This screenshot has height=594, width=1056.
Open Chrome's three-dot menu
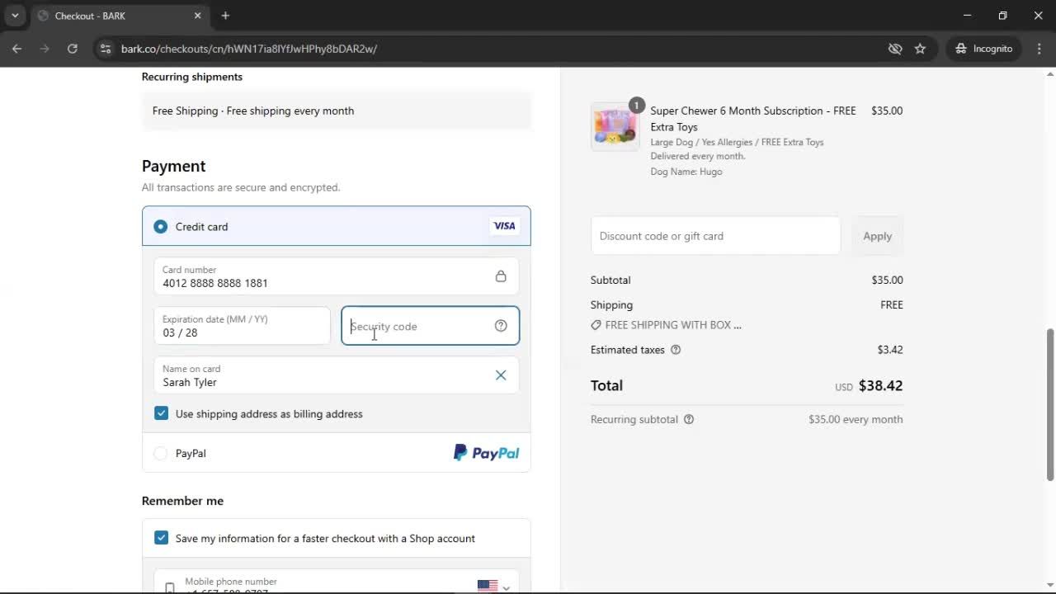1039,49
